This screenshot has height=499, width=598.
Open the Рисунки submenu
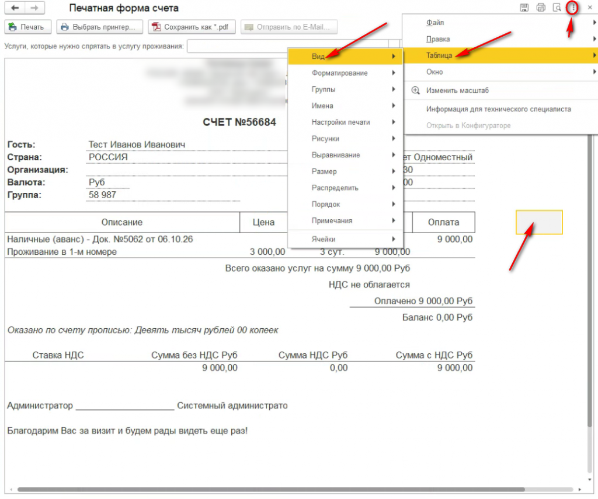point(346,139)
